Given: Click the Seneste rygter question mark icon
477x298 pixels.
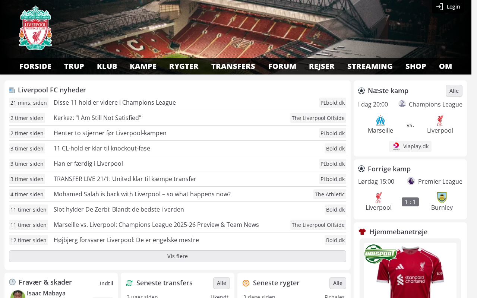Looking at the screenshot, I should 246,283.
